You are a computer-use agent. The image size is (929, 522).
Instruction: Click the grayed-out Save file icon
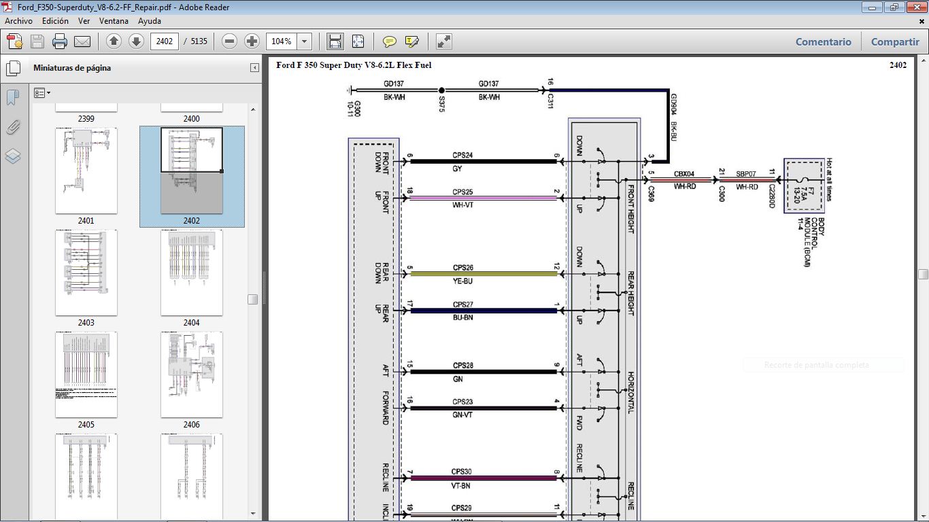pos(37,41)
